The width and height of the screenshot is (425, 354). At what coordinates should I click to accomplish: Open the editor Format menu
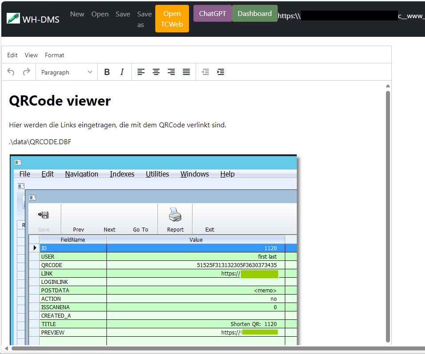coord(55,55)
